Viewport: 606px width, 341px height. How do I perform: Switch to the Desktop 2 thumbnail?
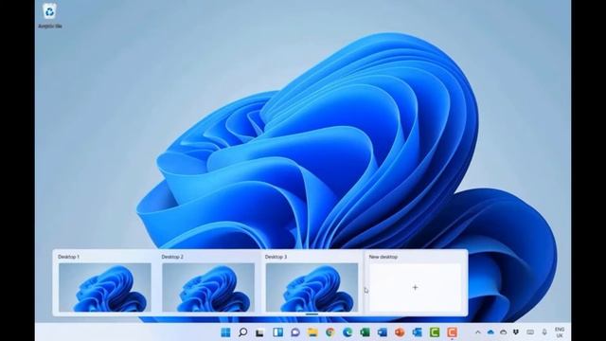(x=208, y=287)
